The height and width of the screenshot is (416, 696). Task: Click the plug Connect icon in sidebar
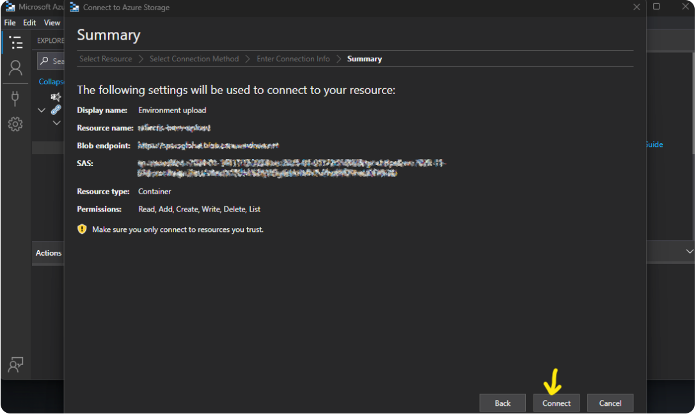pyautogui.click(x=16, y=98)
